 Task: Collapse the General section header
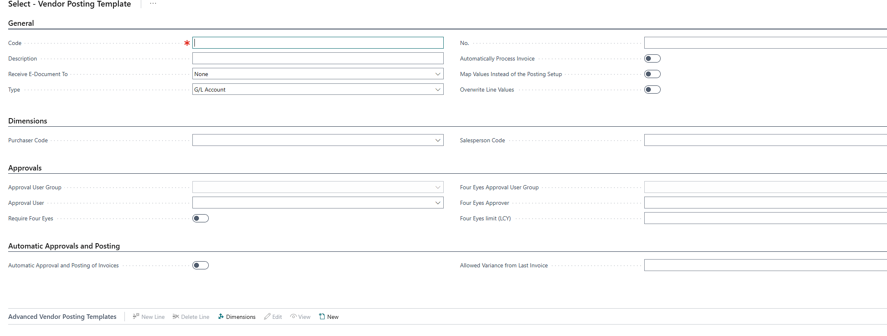tap(21, 23)
